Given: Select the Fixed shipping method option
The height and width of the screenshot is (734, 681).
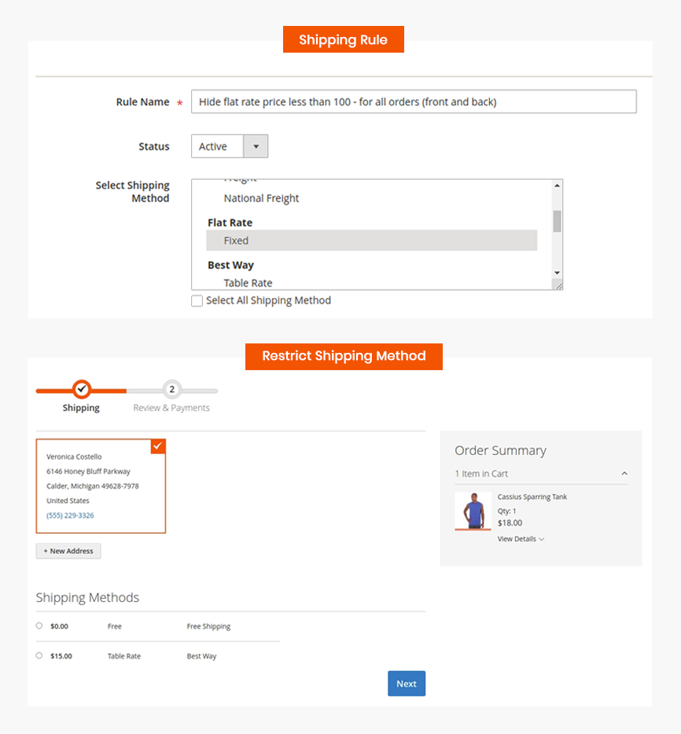Looking at the screenshot, I should pos(371,240).
